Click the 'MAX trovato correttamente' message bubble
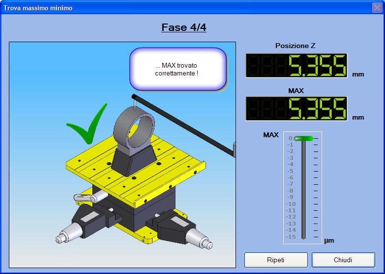 [x=178, y=69]
